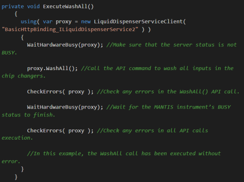Click the new keyword
This screenshot has width=244, height=182.
(x=86, y=22)
